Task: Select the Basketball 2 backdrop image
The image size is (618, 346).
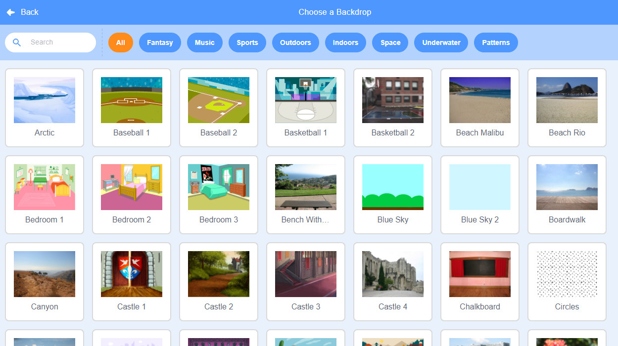Action: click(x=393, y=100)
